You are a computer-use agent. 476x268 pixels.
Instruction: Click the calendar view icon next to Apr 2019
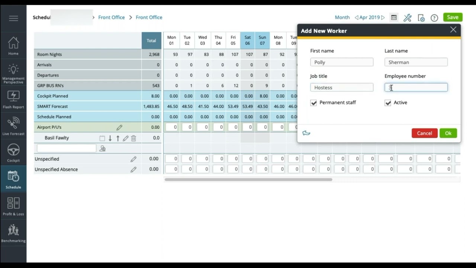coord(394,17)
